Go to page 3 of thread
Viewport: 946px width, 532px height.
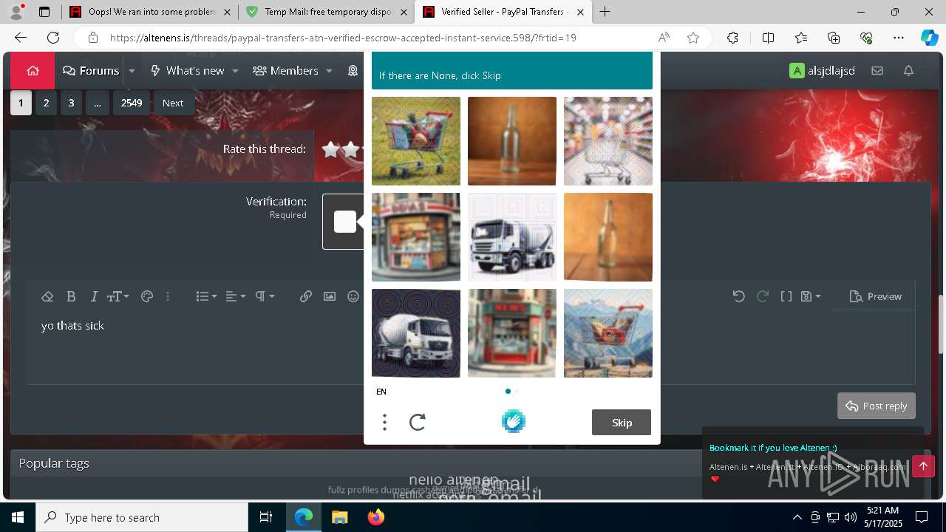[x=71, y=103]
